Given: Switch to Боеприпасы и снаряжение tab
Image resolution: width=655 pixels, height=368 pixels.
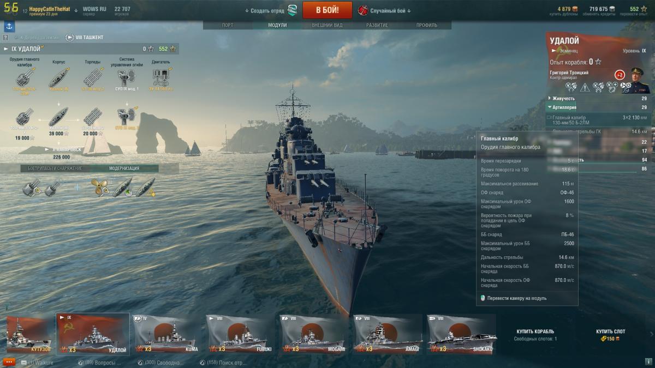Looking at the screenshot, I should click(x=55, y=168).
